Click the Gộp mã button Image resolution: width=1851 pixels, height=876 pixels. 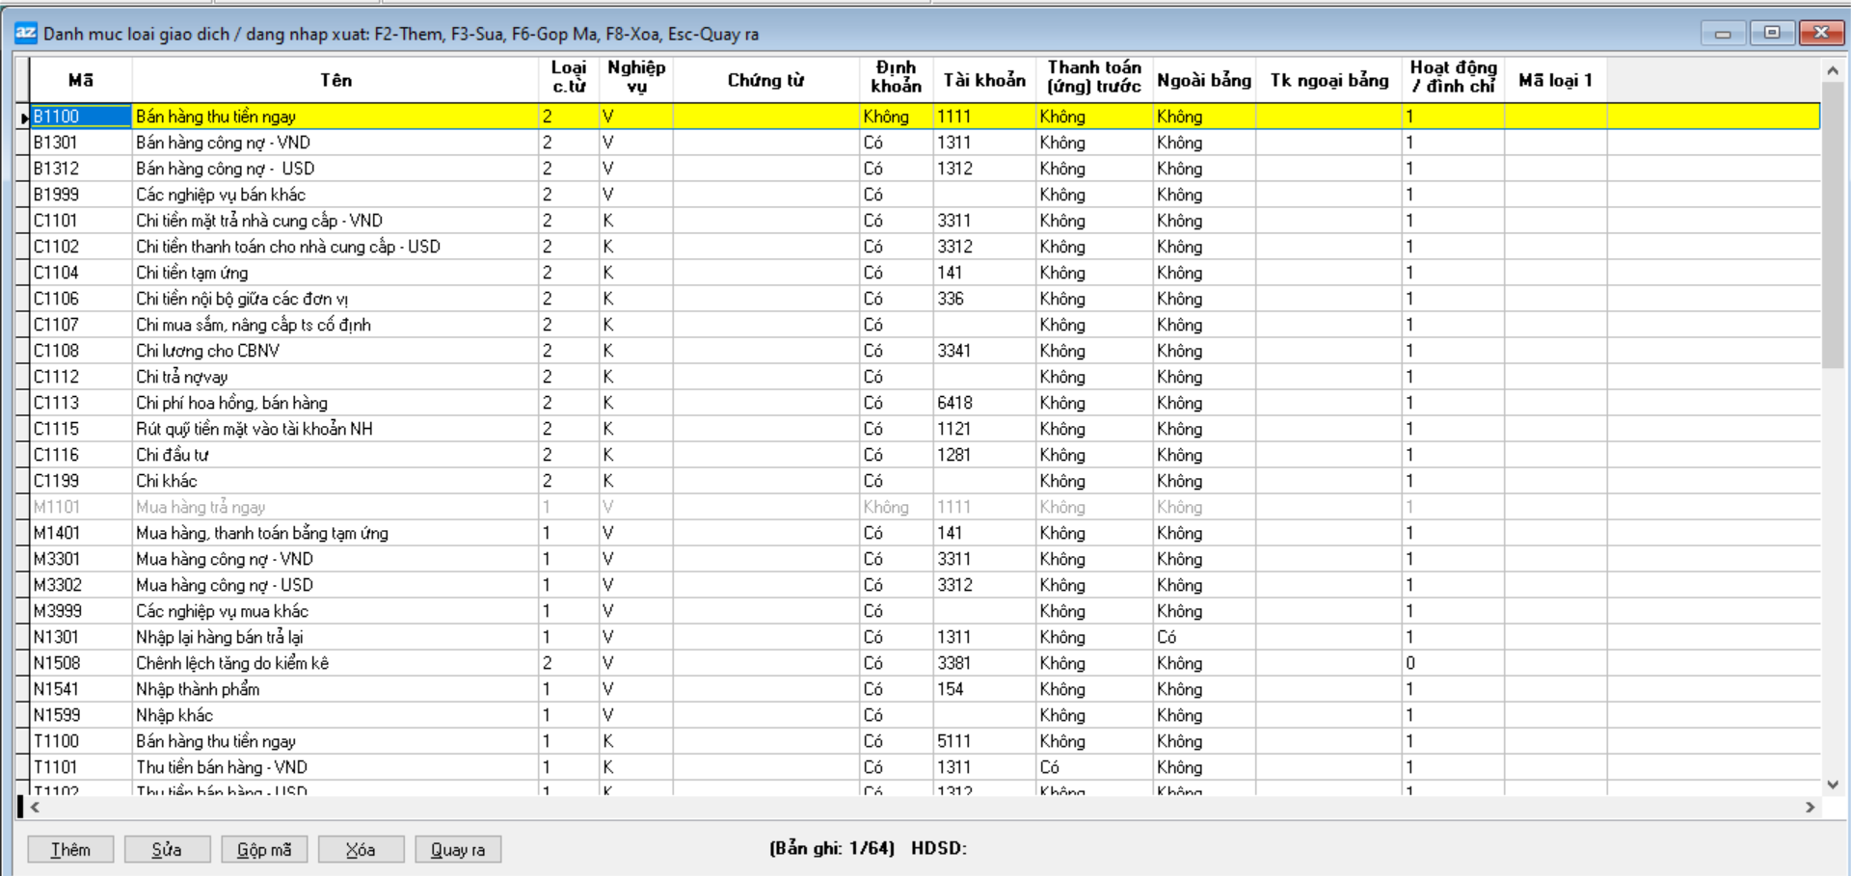(264, 849)
